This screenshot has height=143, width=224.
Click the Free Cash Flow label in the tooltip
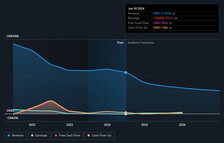point(138,23)
